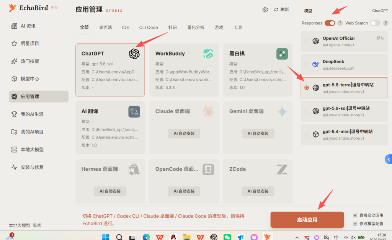Switch to the 科研 tab
This screenshot has width=392, height=240.
[x=173, y=27]
